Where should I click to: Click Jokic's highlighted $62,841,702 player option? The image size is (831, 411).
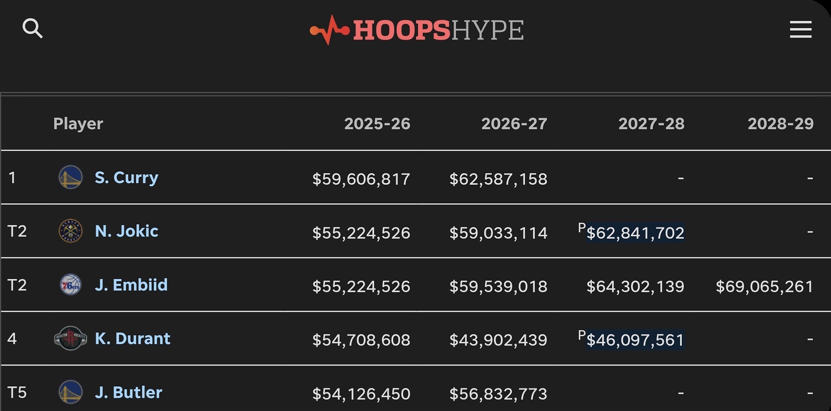click(635, 233)
